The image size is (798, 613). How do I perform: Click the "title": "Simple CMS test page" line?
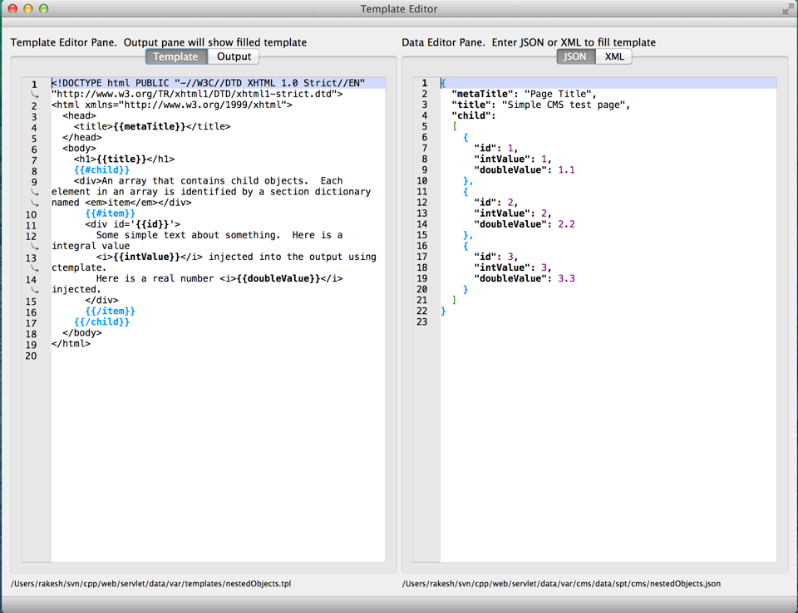[x=540, y=105]
